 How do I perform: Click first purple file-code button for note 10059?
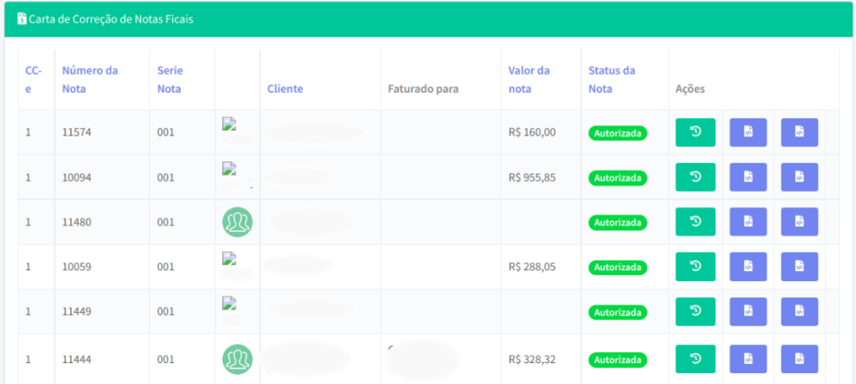point(748,267)
